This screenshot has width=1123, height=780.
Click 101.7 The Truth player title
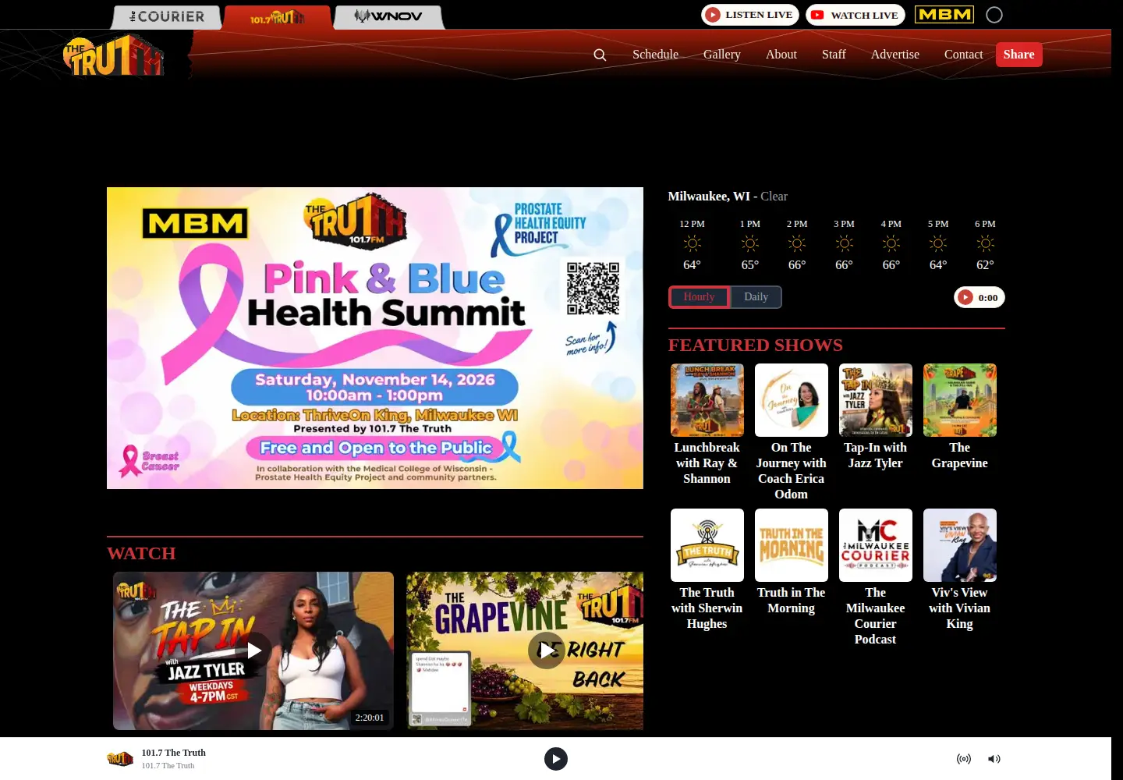[x=174, y=753]
